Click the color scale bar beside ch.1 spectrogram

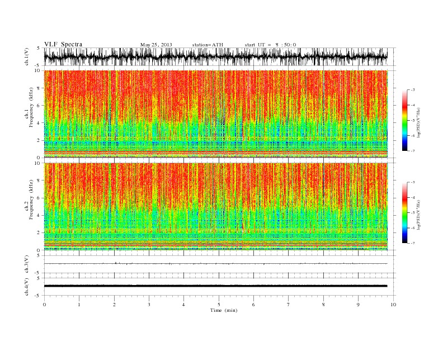point(404,120)
